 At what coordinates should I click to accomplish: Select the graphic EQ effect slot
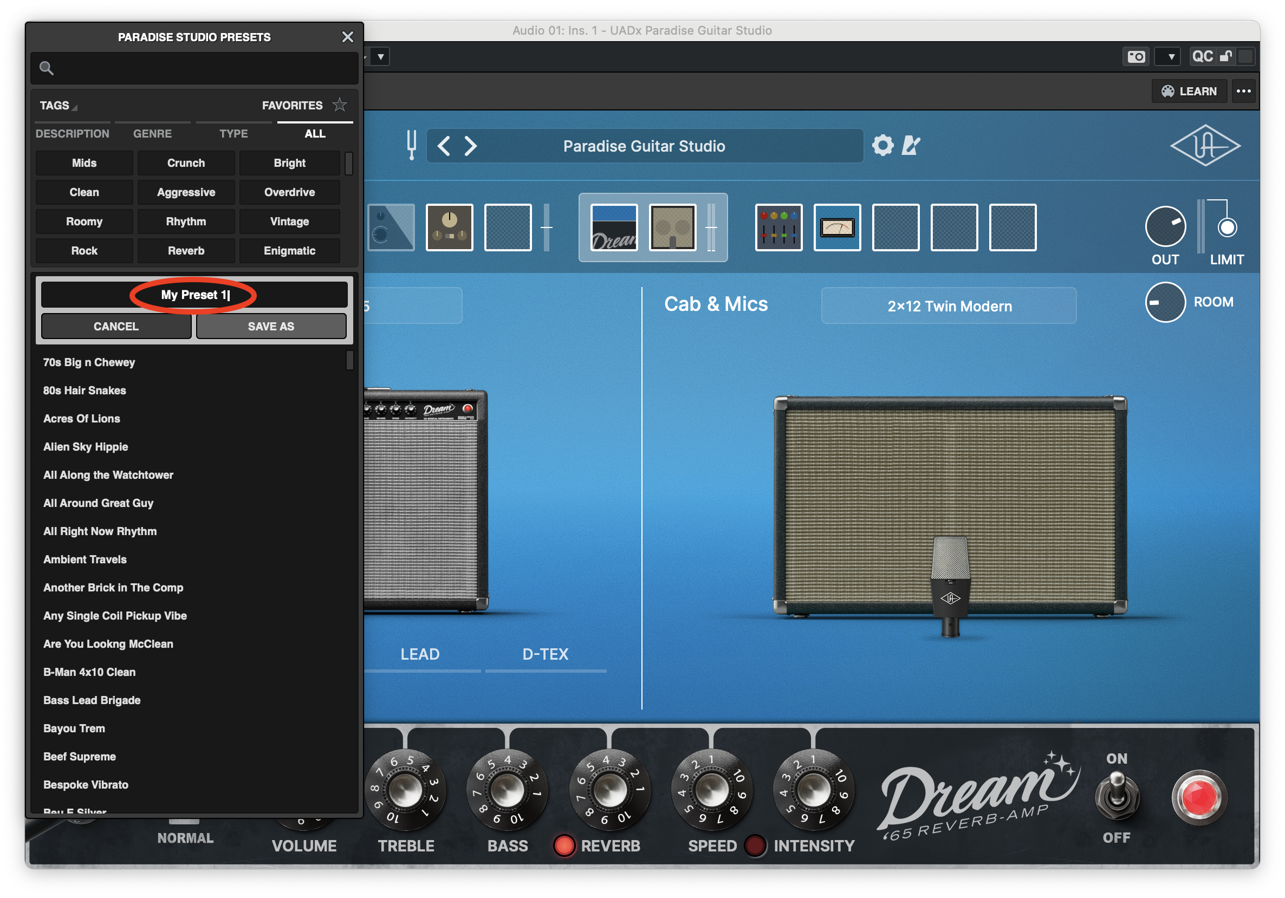(x=778, y=227)
